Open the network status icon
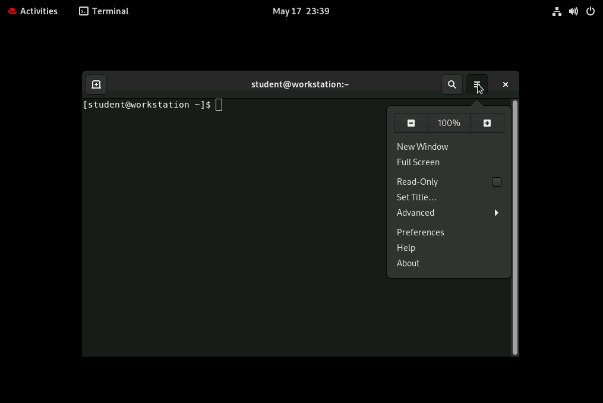 click(x=557, y=11)
